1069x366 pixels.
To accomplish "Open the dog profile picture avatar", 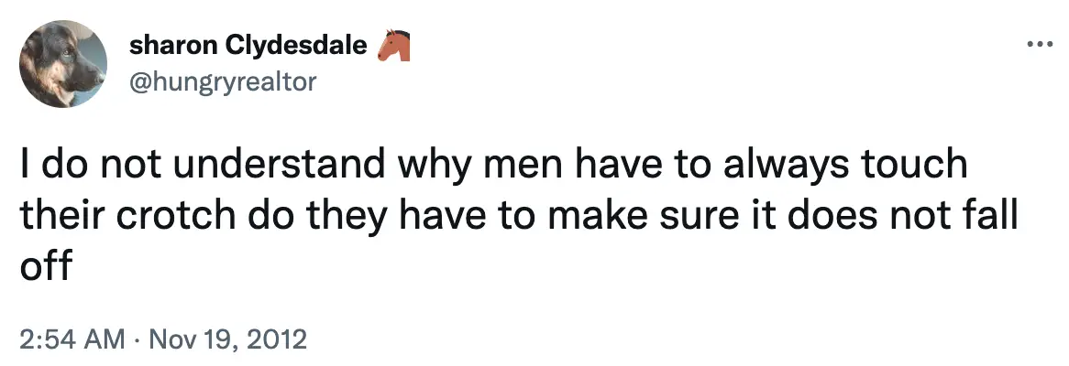I will [x=63, y=64].
